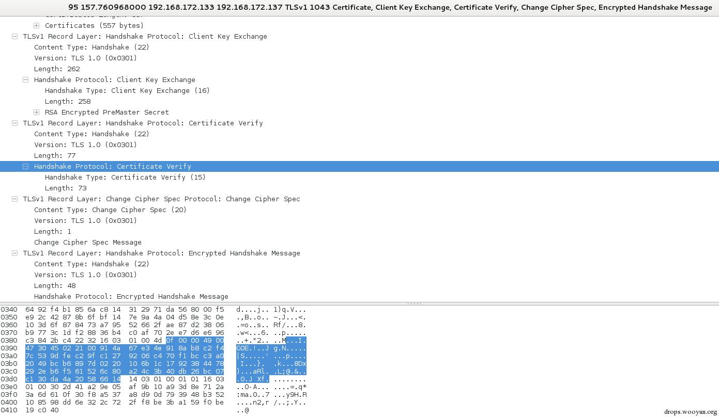Select the Change Cipher Spec Message line

pyautogui.click(x=87, y=242)
